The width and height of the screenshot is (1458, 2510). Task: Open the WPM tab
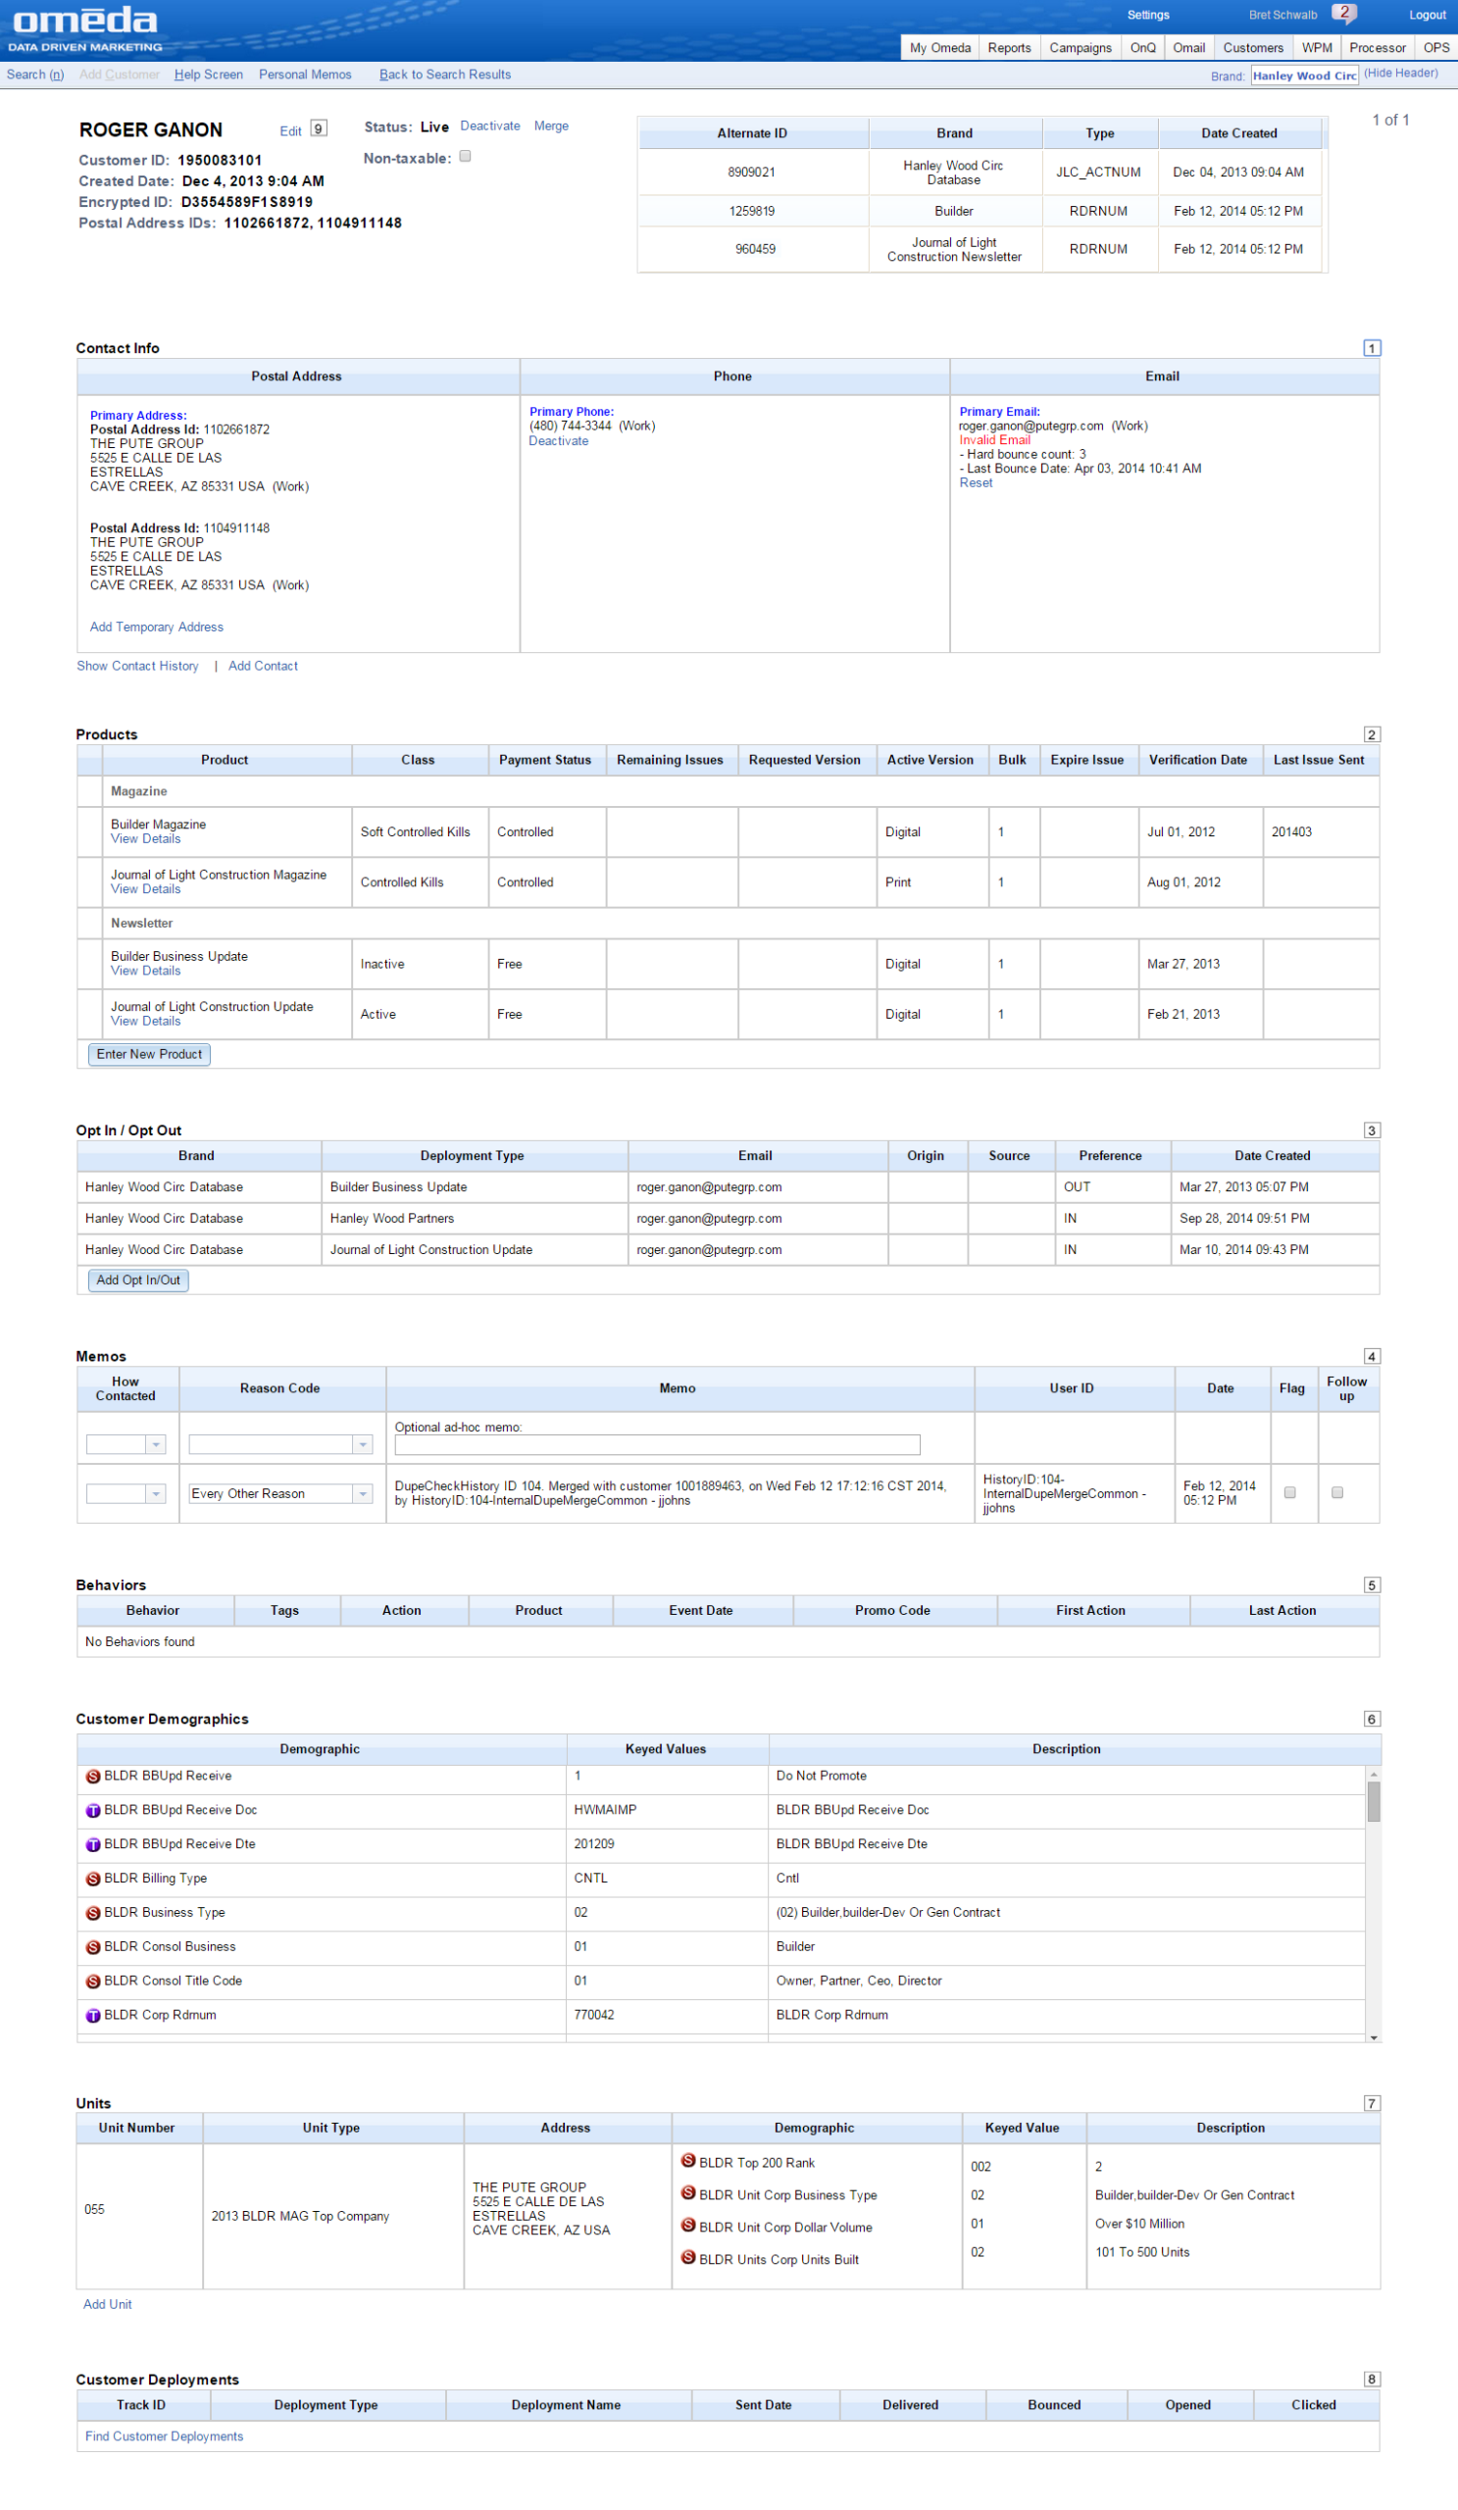click(x=1317, y=48)
